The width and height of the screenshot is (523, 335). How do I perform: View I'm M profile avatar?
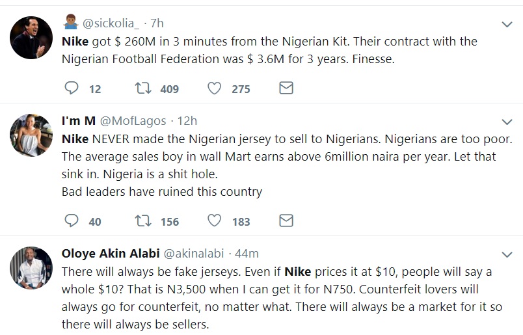coord(31,135)
